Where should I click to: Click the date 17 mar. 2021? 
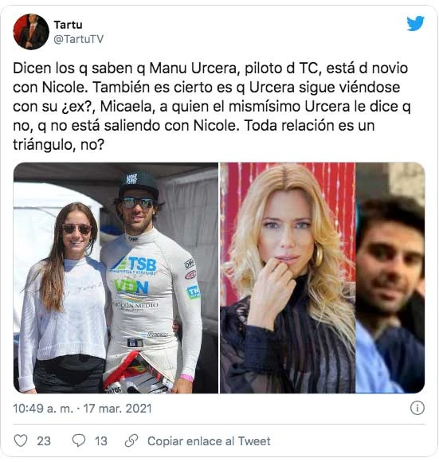click(x=117, y=409)
